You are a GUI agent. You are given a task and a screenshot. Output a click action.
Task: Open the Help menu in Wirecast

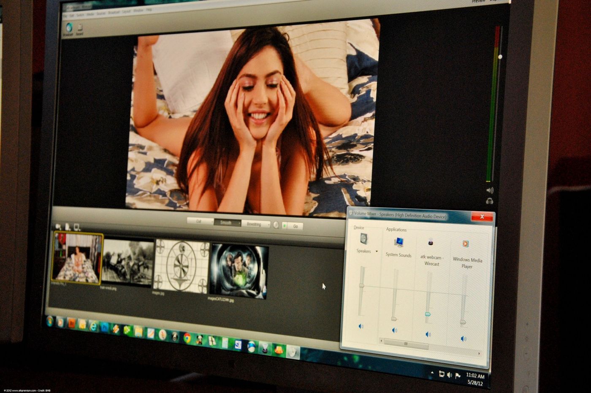[149, 10]
